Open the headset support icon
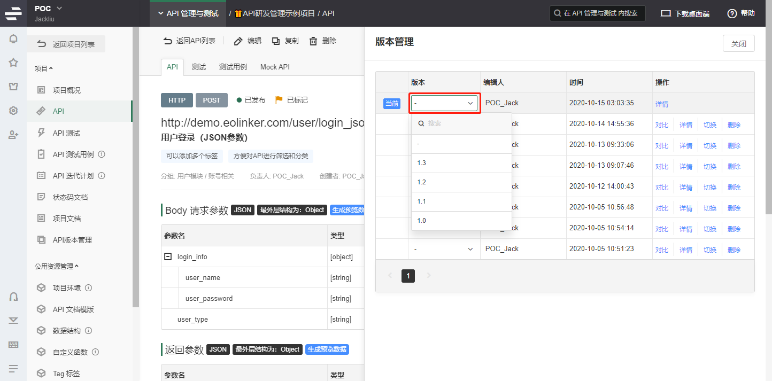Screen dimensions: 772x381 pyautogui.click(x=13, y=297)
